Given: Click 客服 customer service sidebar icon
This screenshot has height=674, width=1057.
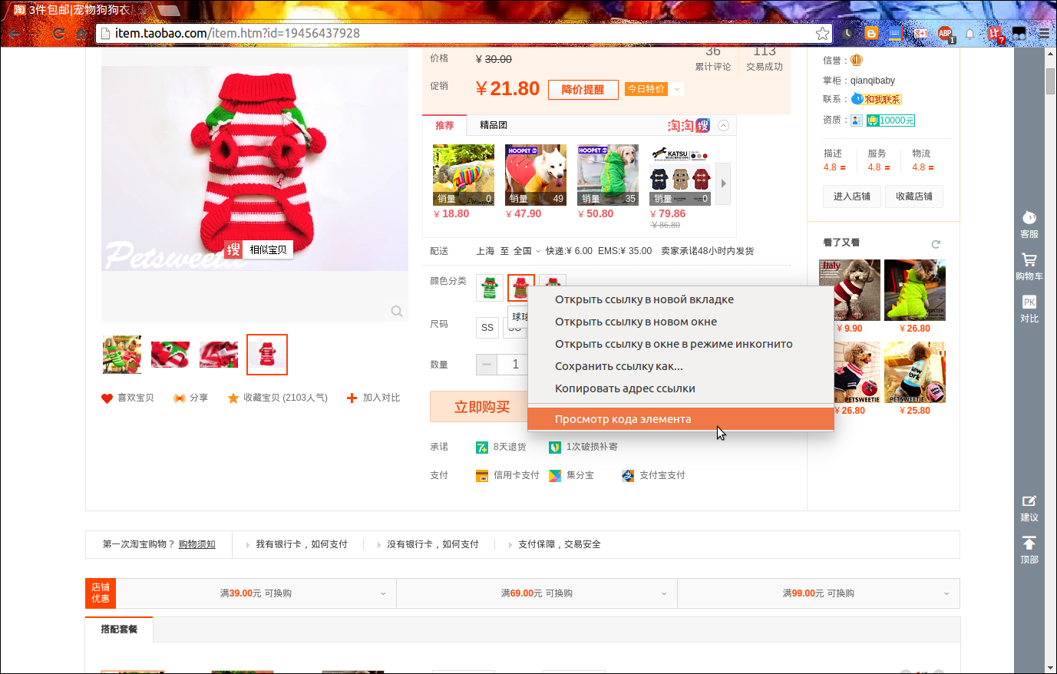Looking at the screenshot, I should pos(1029,224).
